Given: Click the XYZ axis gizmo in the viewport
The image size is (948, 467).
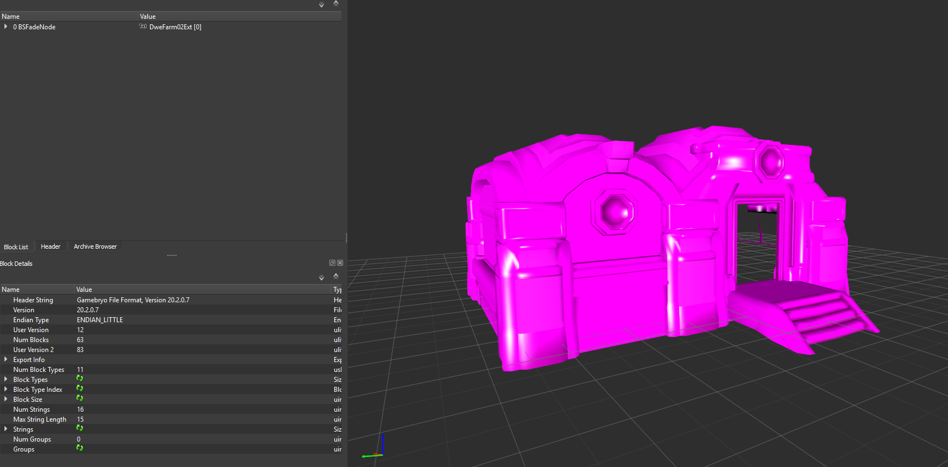Looking at the screenshot, I should pyautogui.click(x=373, y=447).
